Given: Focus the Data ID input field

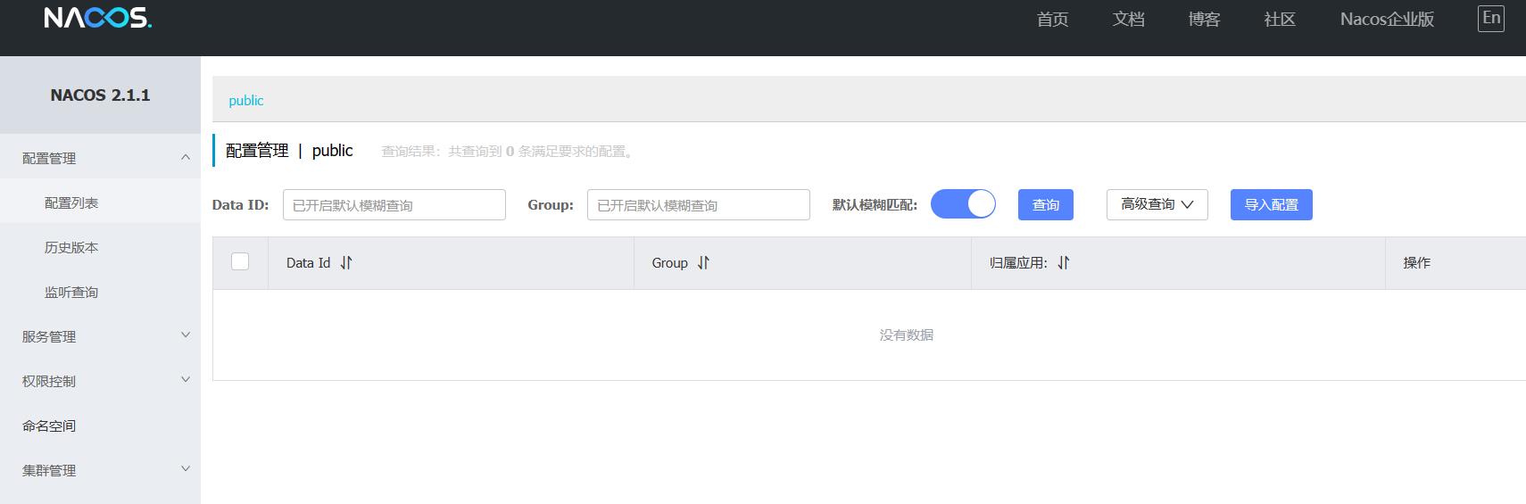Looking at the screenshot, I should point(394,205).
